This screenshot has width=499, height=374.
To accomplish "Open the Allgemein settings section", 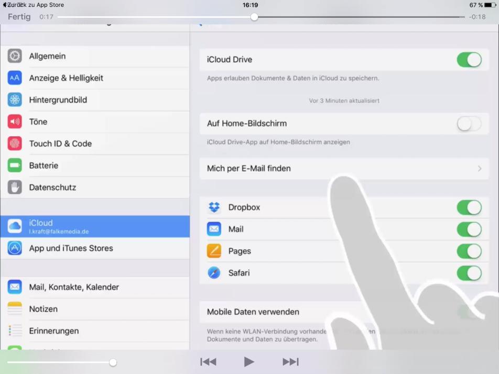I will (95, 56).
